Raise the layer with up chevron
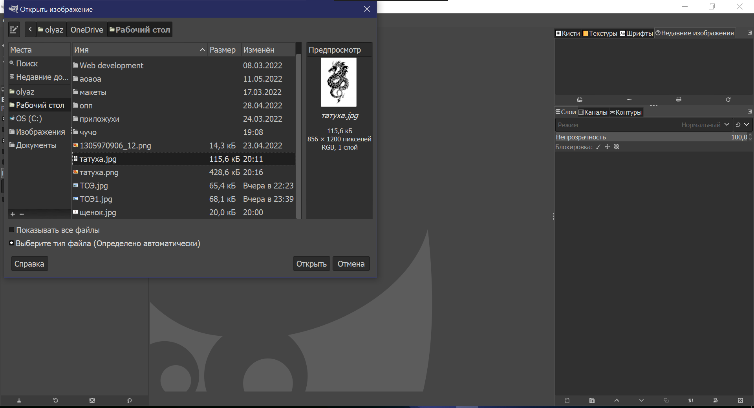 [617, 401]
